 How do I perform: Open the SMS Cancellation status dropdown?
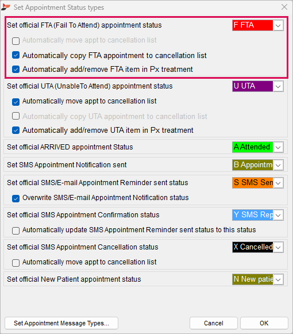[x=278, y=247]
